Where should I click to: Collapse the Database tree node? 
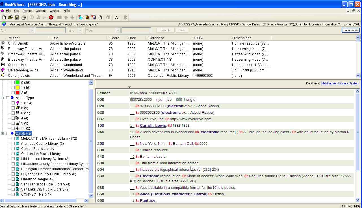3,133
